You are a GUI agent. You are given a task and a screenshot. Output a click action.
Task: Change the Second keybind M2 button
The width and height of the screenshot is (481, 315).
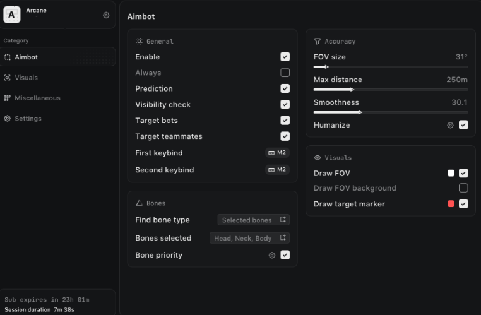pyautogui.click(x=277, y=170)
